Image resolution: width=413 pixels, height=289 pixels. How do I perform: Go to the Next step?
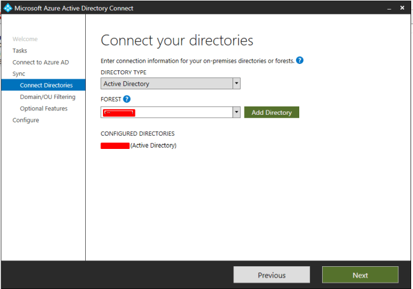click(x=360, y=275)
